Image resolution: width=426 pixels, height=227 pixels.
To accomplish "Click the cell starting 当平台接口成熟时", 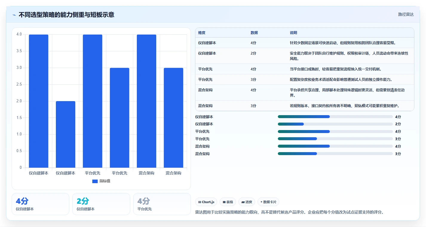I will (x=350, y=69).
